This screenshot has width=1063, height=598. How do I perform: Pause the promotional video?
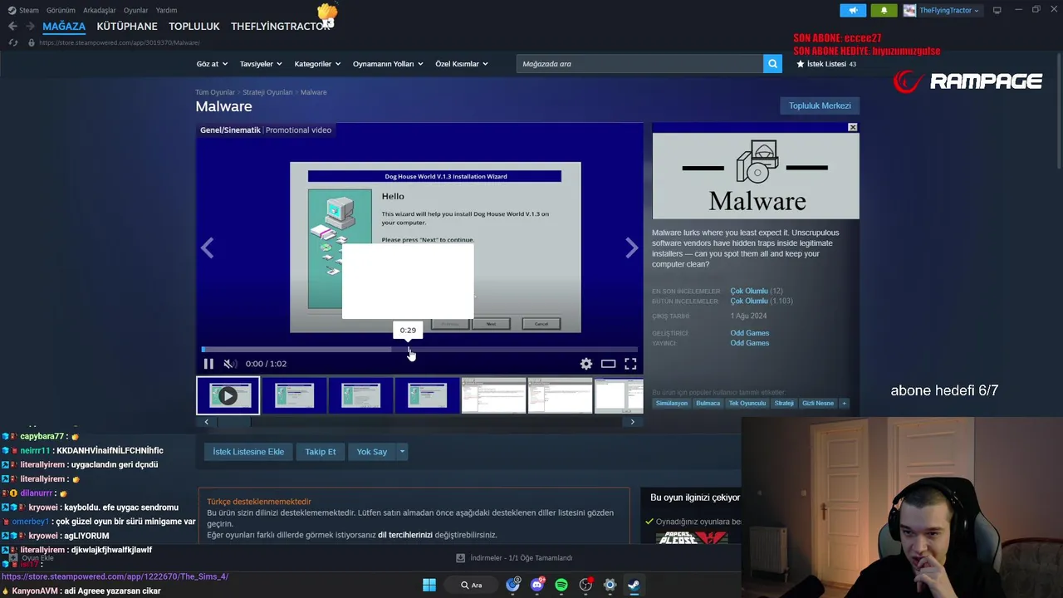point(208,364)
